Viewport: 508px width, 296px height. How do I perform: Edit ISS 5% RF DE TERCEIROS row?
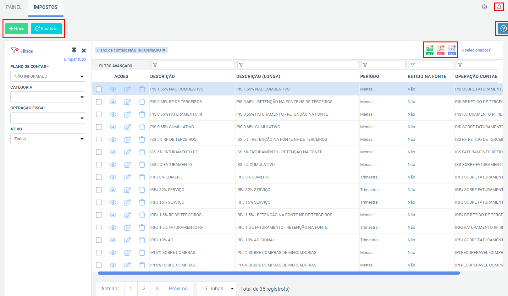[x=127, y=140]
